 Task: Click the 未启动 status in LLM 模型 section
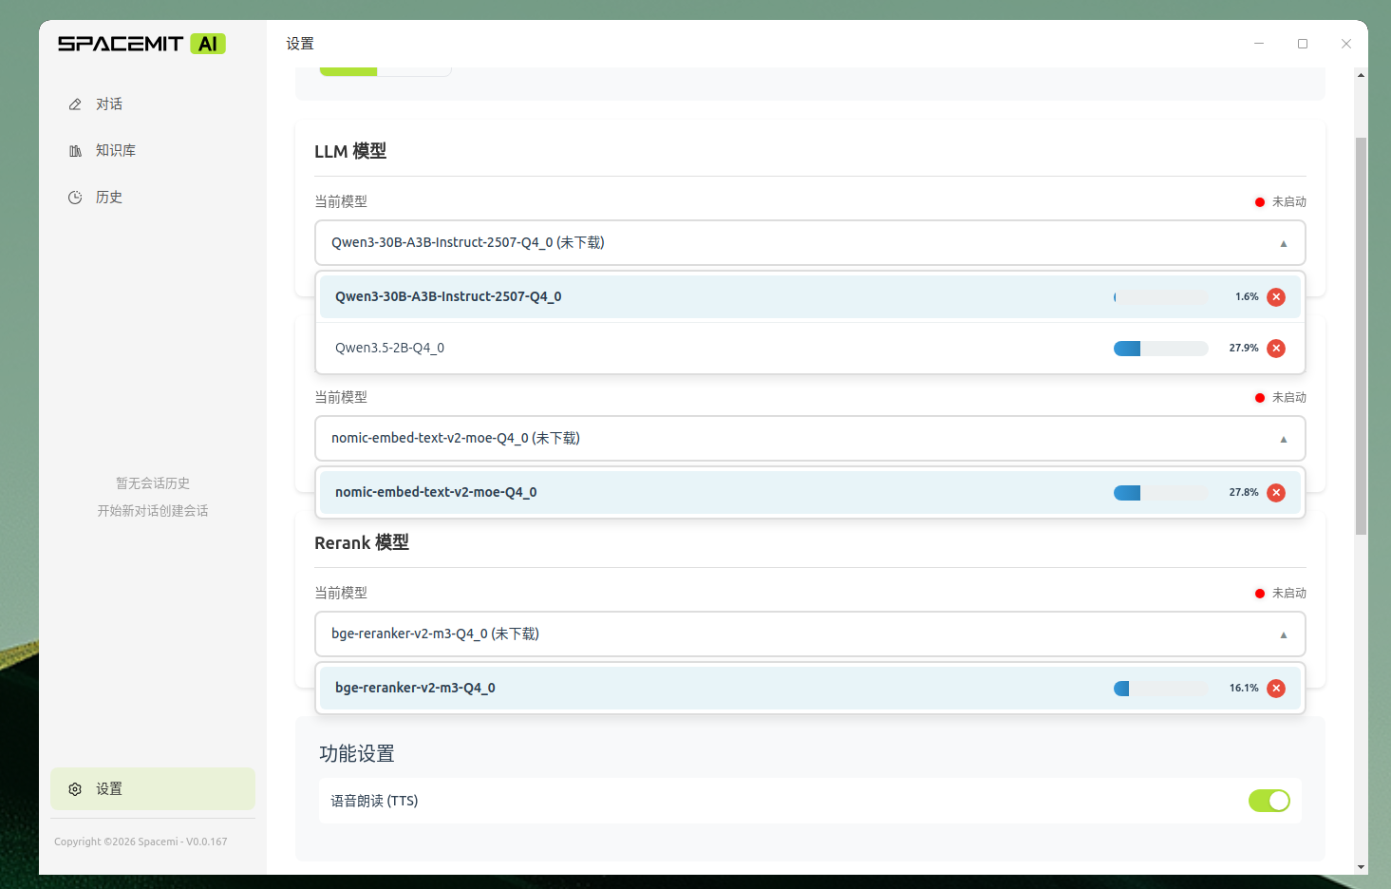pos(1289,202)
